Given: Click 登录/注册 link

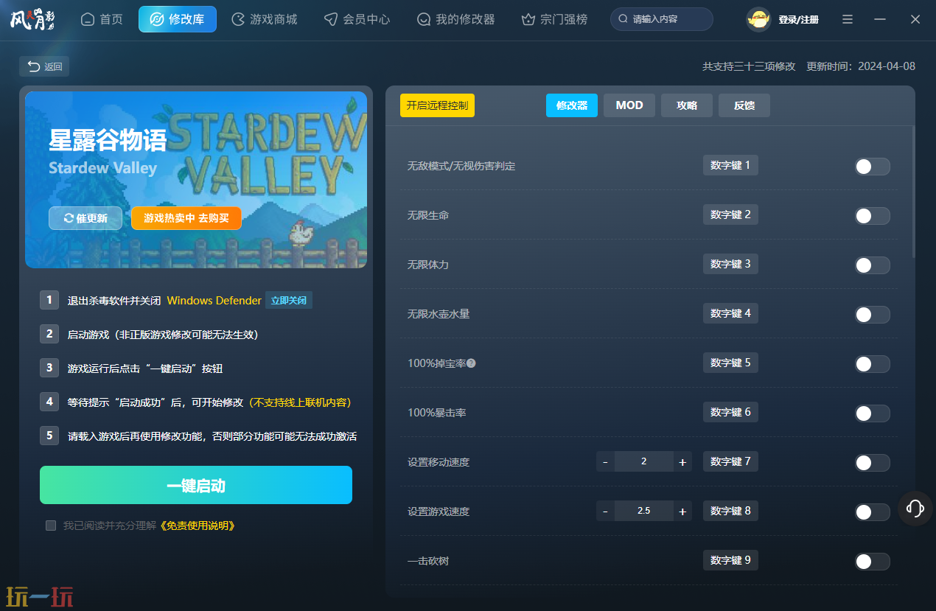Looking at the screenshot, I should 799,20.
